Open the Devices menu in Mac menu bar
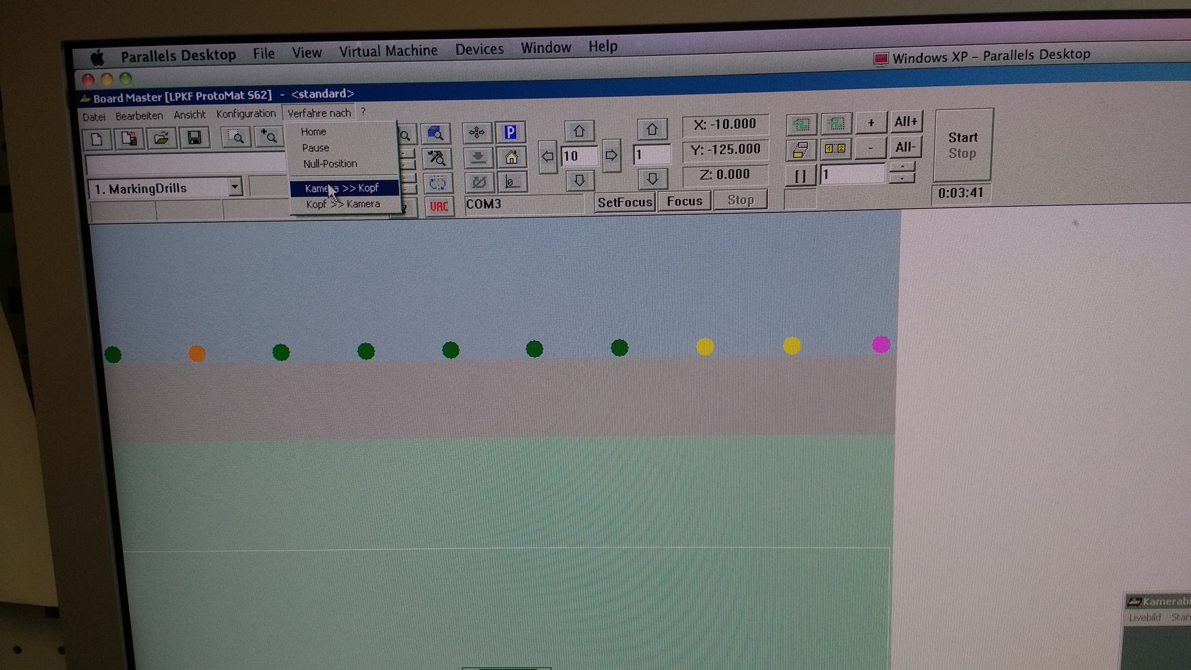Viewport: 1191px width, 670px height. coord(479,49)
